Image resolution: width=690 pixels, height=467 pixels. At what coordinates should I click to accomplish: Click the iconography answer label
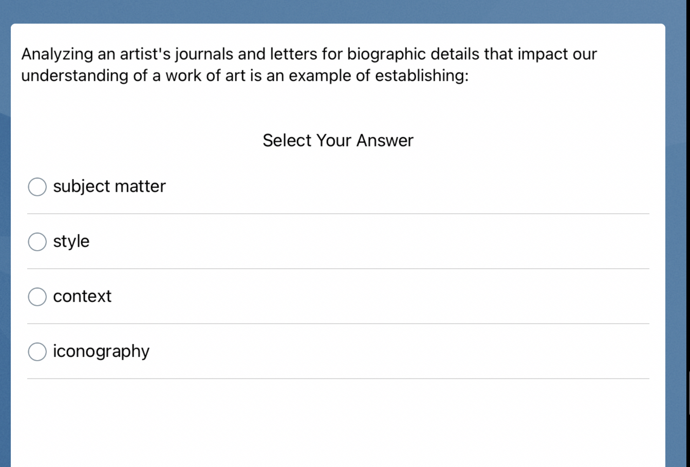[x=101, y=351]
